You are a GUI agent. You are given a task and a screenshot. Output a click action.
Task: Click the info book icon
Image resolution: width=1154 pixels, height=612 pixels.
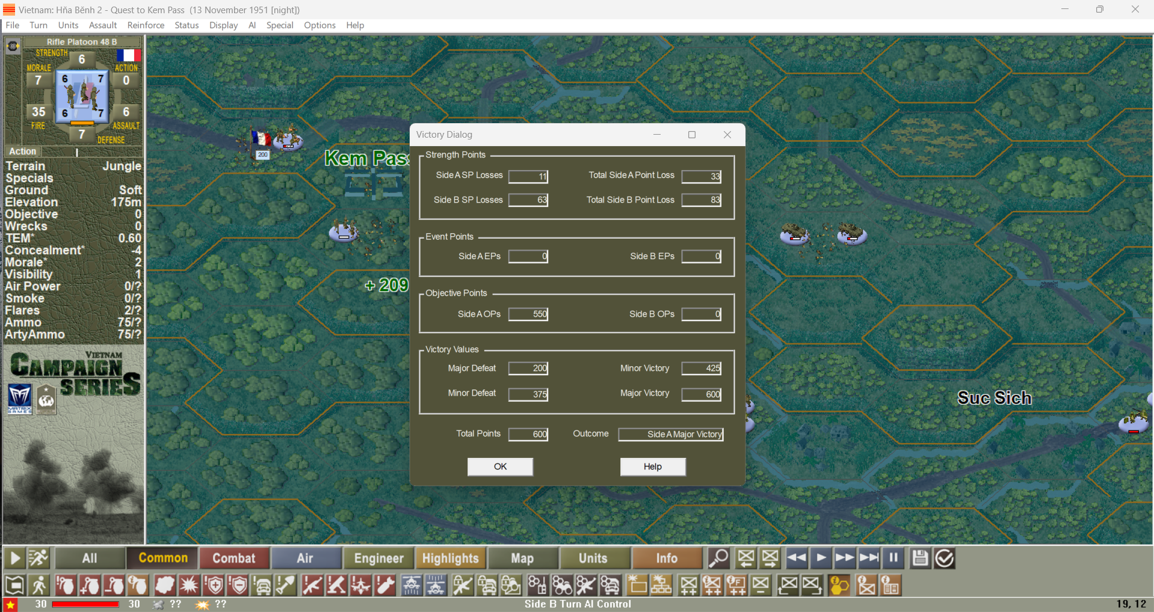[x=890, y=585]
